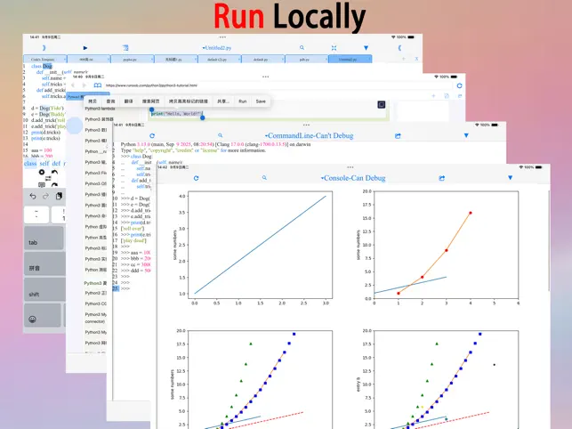Switch to the default (2).py tab
The height and width of the screenshot is (429, 572).
[219, 59]
